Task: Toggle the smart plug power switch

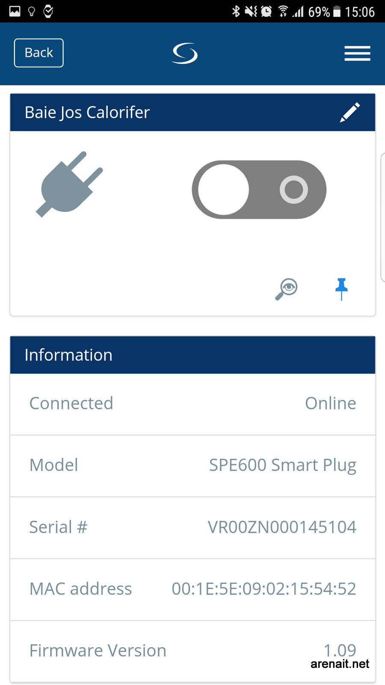Action: tap(259, 190)
